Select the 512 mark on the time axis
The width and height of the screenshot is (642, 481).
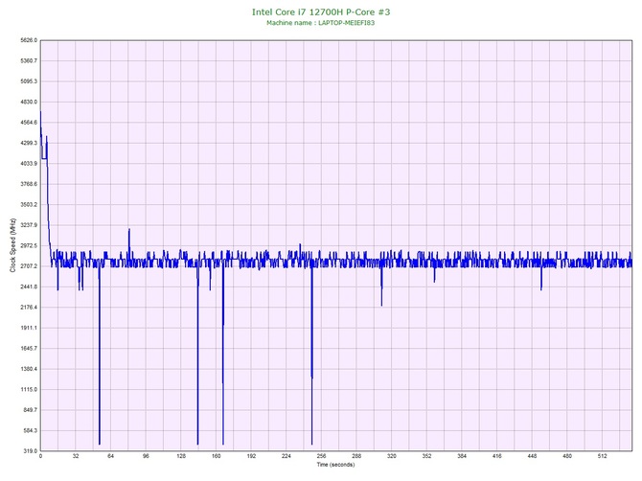[x=602, y=457]
